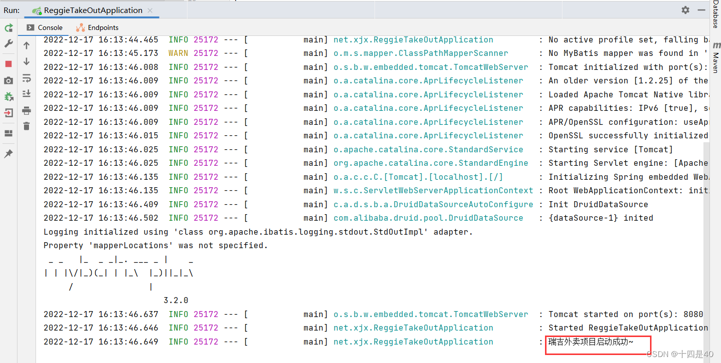This screenshot has height=363, width=721.
Task: Click the 'OpenSSL successfully initialized' message
Action: [628, 136]
